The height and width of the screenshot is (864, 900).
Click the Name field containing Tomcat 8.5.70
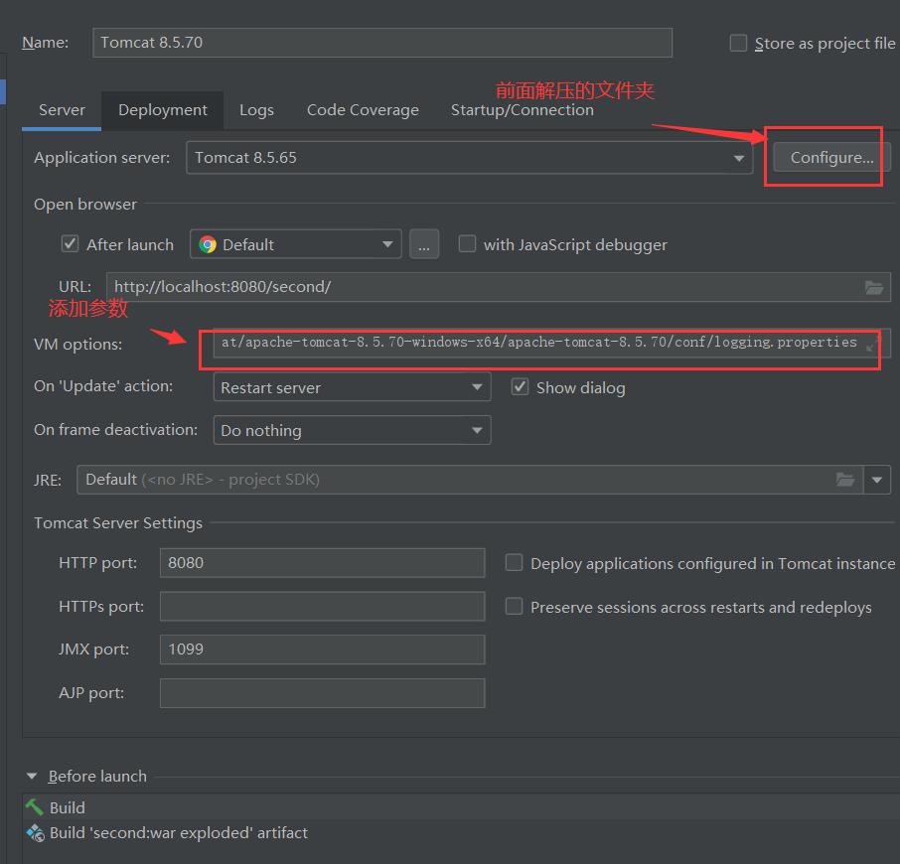click(x=382, y=43)
